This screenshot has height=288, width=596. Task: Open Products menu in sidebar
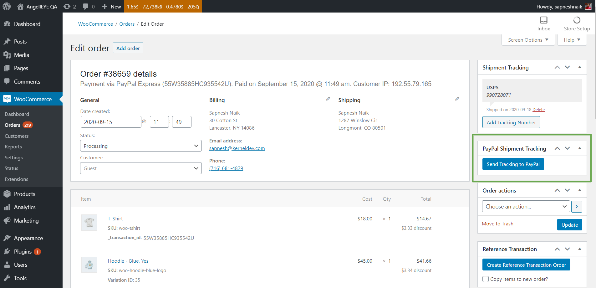tap(24, 194)
